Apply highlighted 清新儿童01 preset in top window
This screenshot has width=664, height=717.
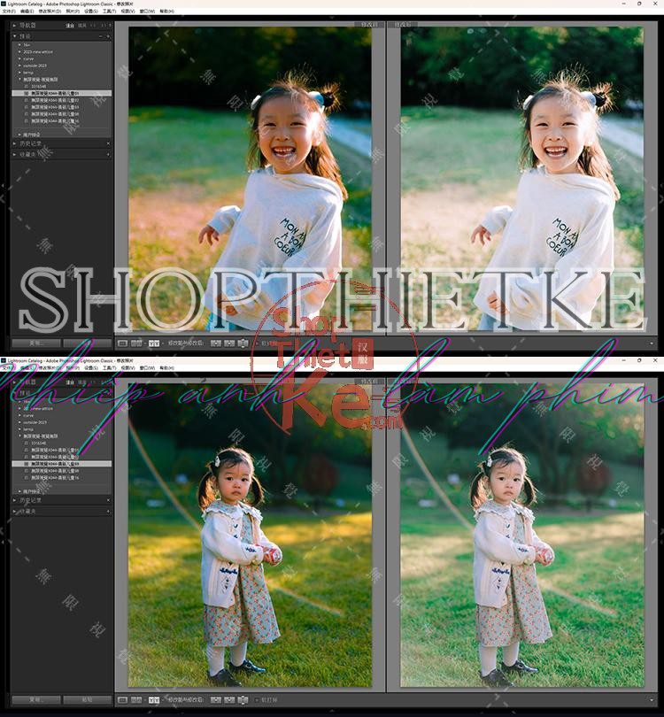(x=61, y=93)
